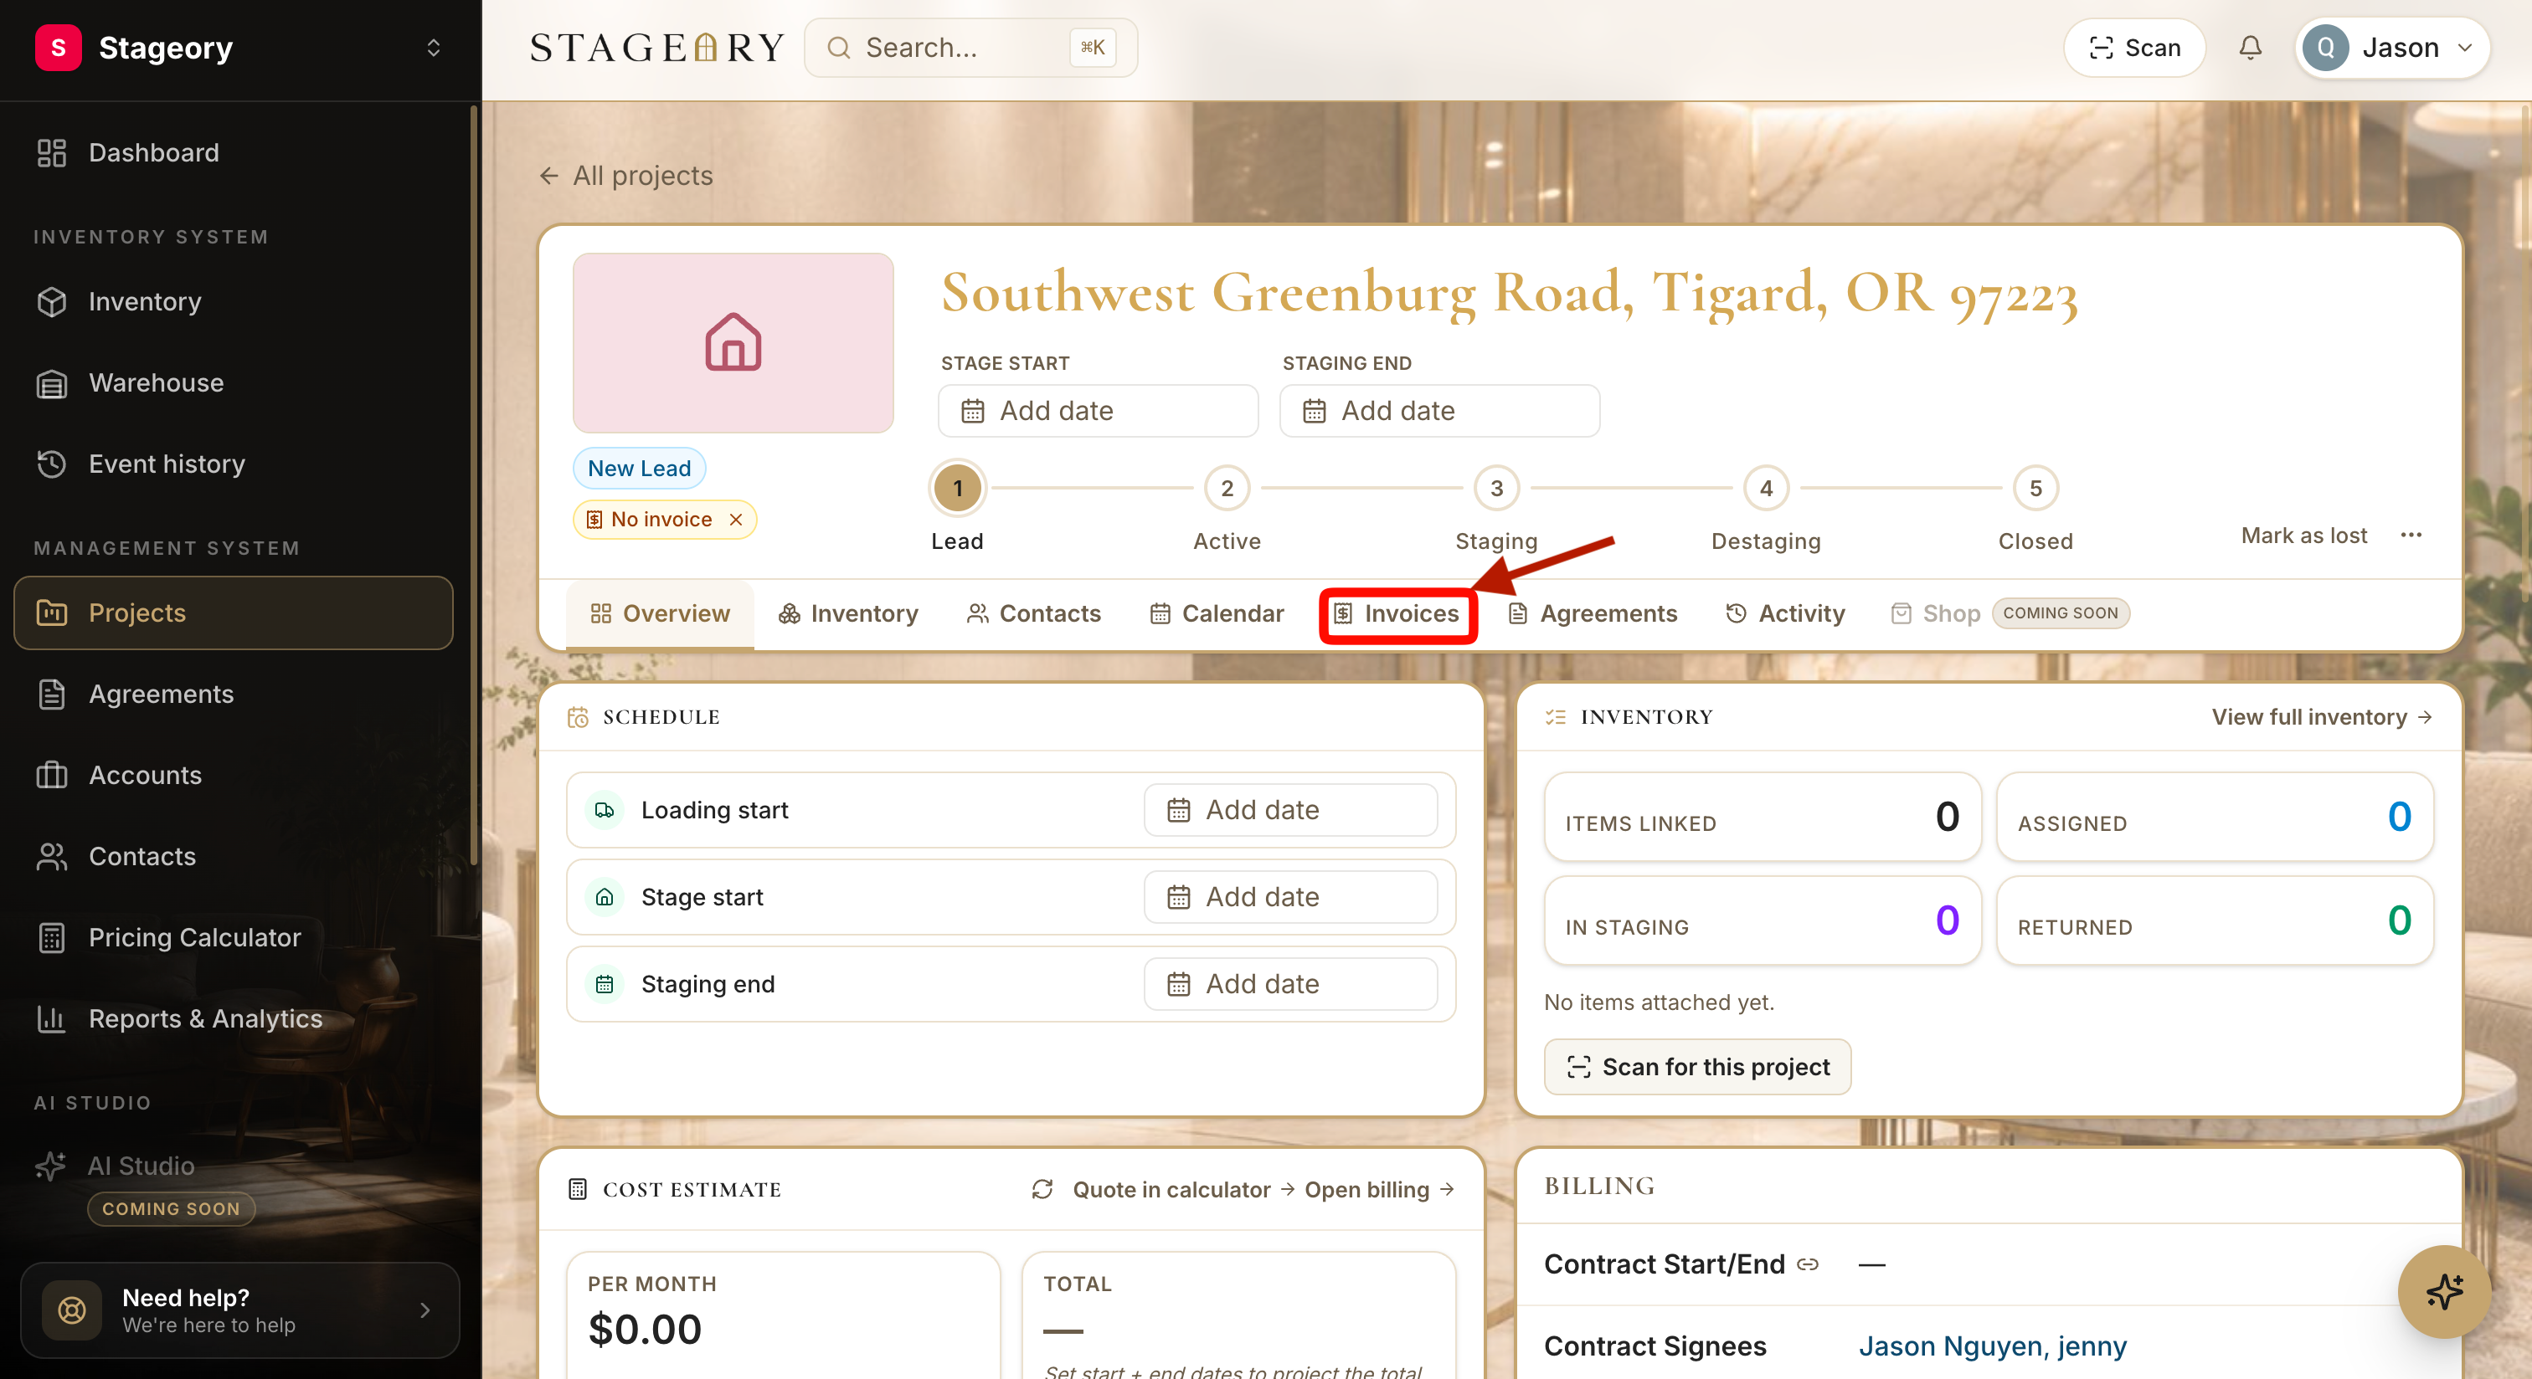
Task: Open the three-dot more options menu
Action: [x=2411, y=536]
